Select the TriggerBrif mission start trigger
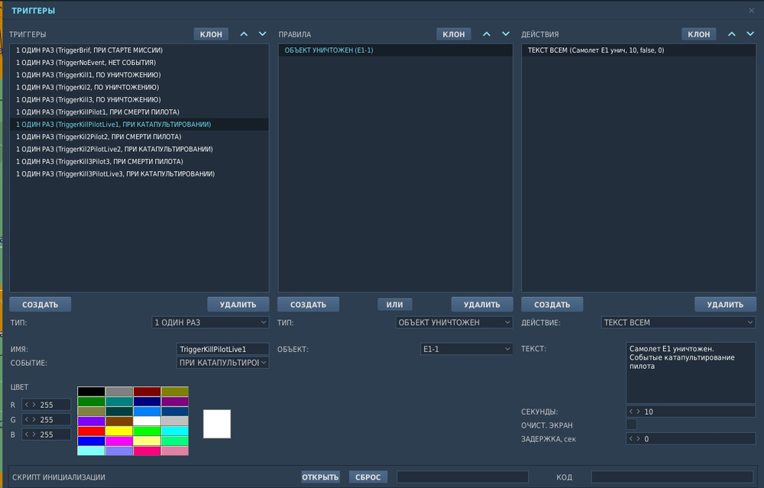This screenshot has width=764, height=488. tap(89, 50)
